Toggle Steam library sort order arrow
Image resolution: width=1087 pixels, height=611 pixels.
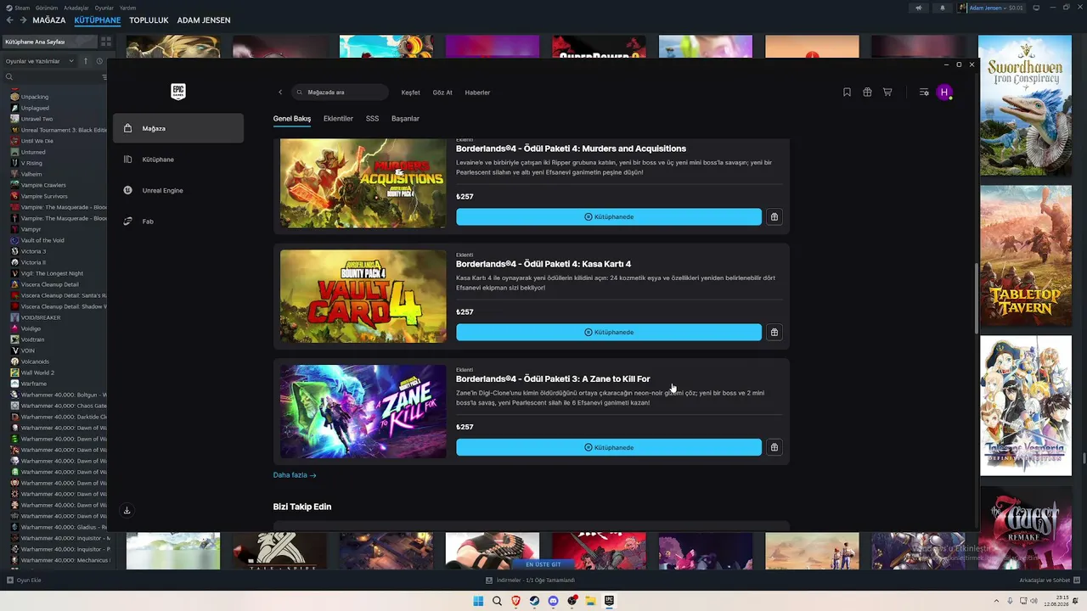point(86,61)
